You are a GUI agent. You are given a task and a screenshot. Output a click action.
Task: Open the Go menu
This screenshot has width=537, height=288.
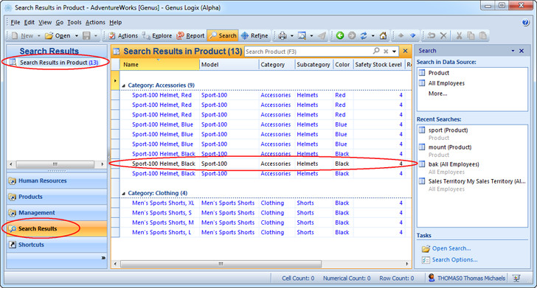pos(60,22)
